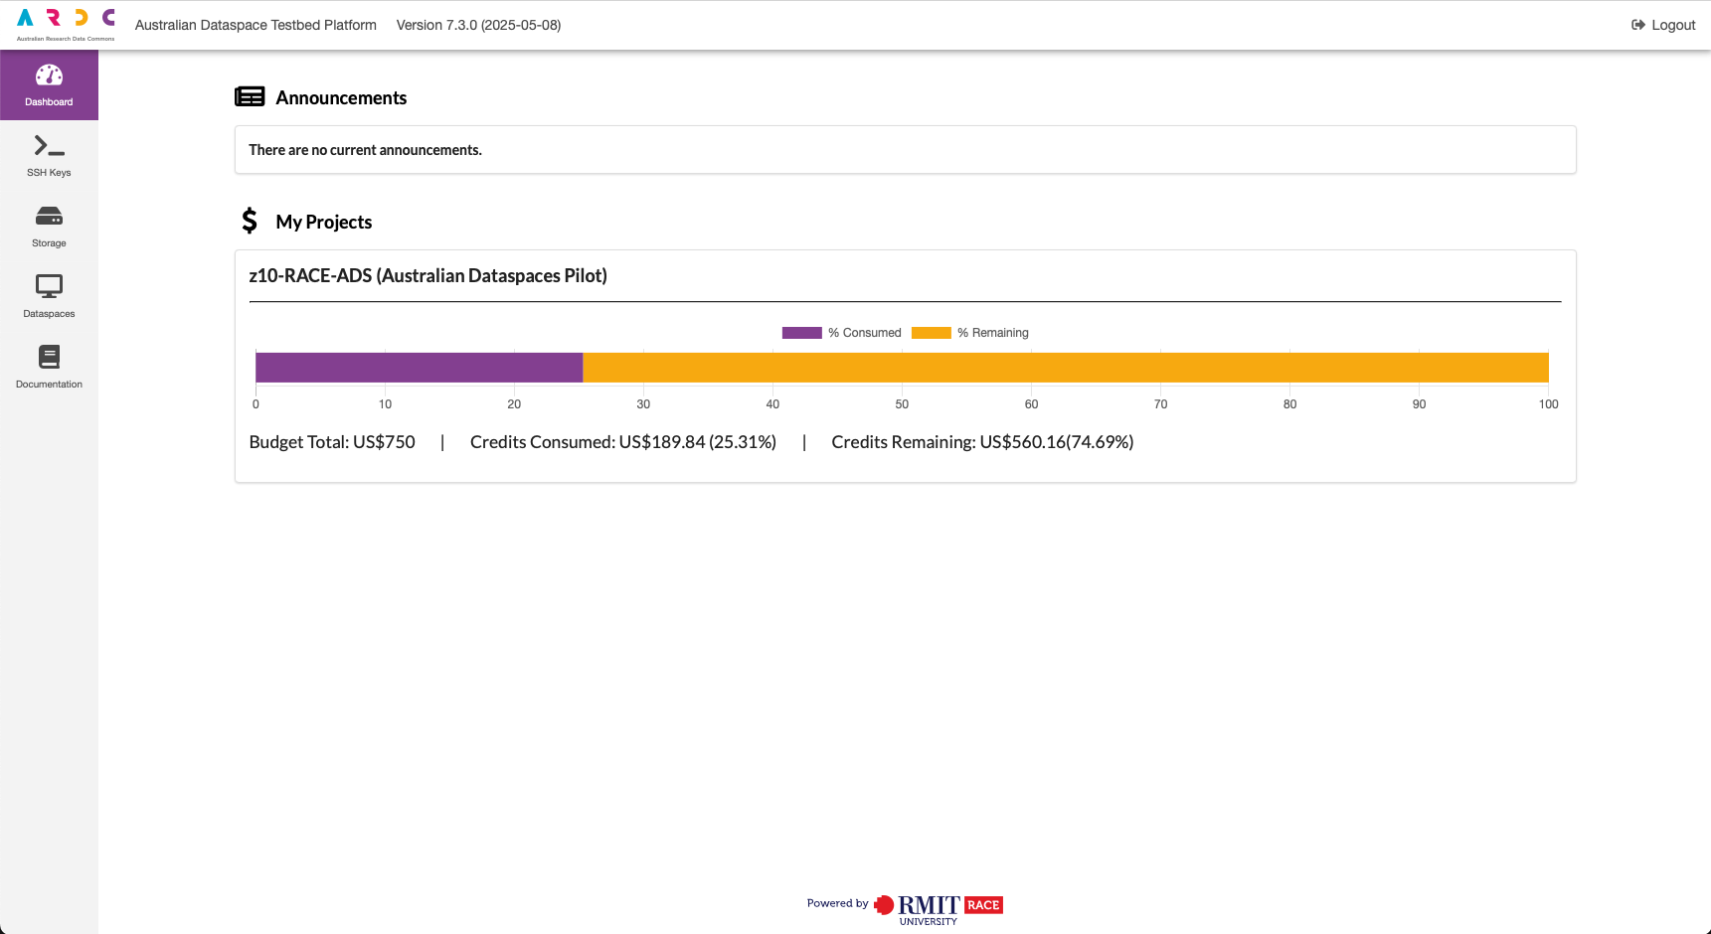Toggle the % Consumed legend swatch
Viewport: 1711px width, 934px height.
click(x=801, y=333)
